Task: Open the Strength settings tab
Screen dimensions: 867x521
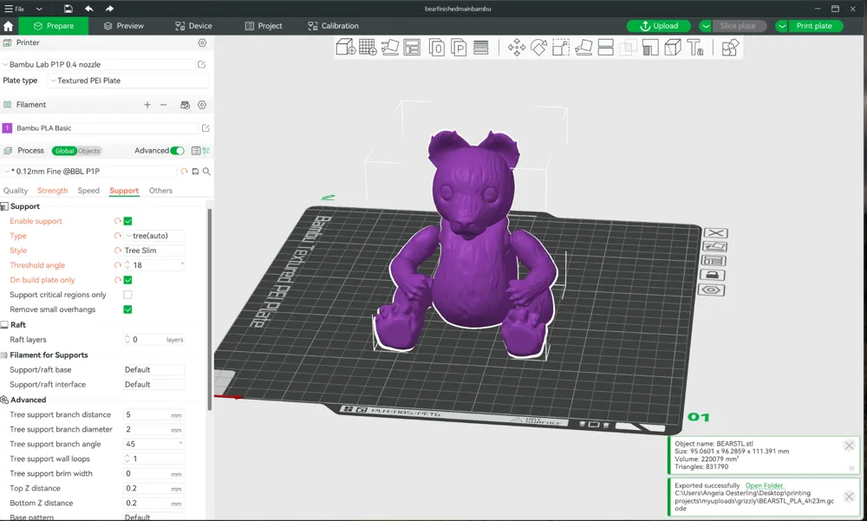Action: click(x=52, y=191)
